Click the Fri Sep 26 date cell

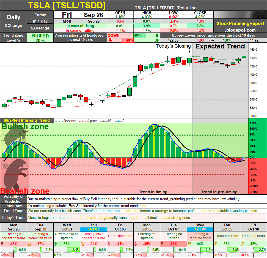80,15
